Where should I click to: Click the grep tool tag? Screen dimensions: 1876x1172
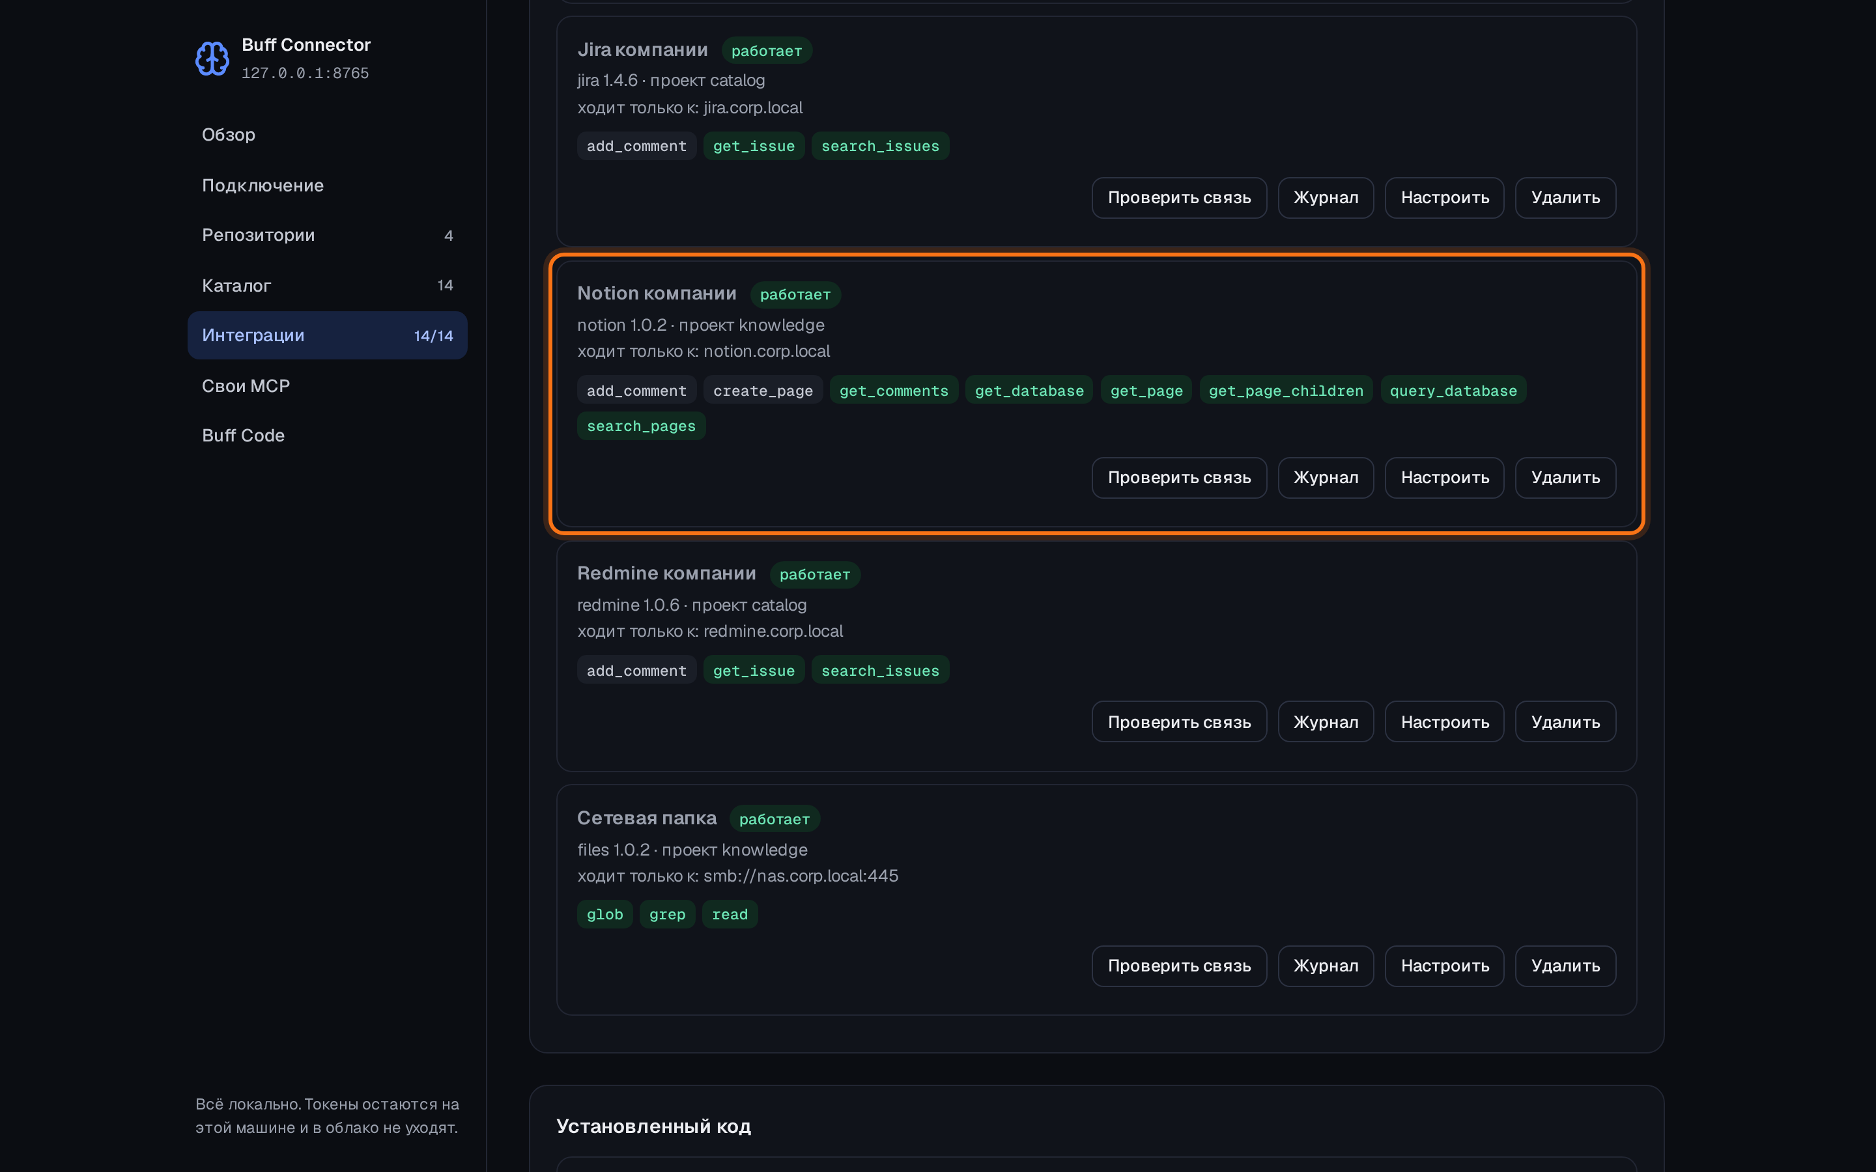point(666,915)
